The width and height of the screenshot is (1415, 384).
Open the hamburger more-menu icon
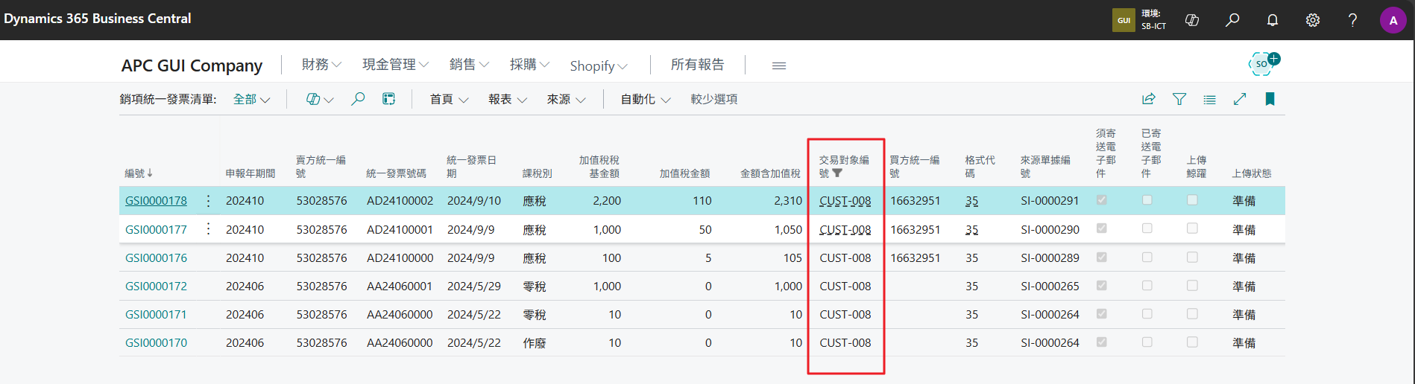779,65
